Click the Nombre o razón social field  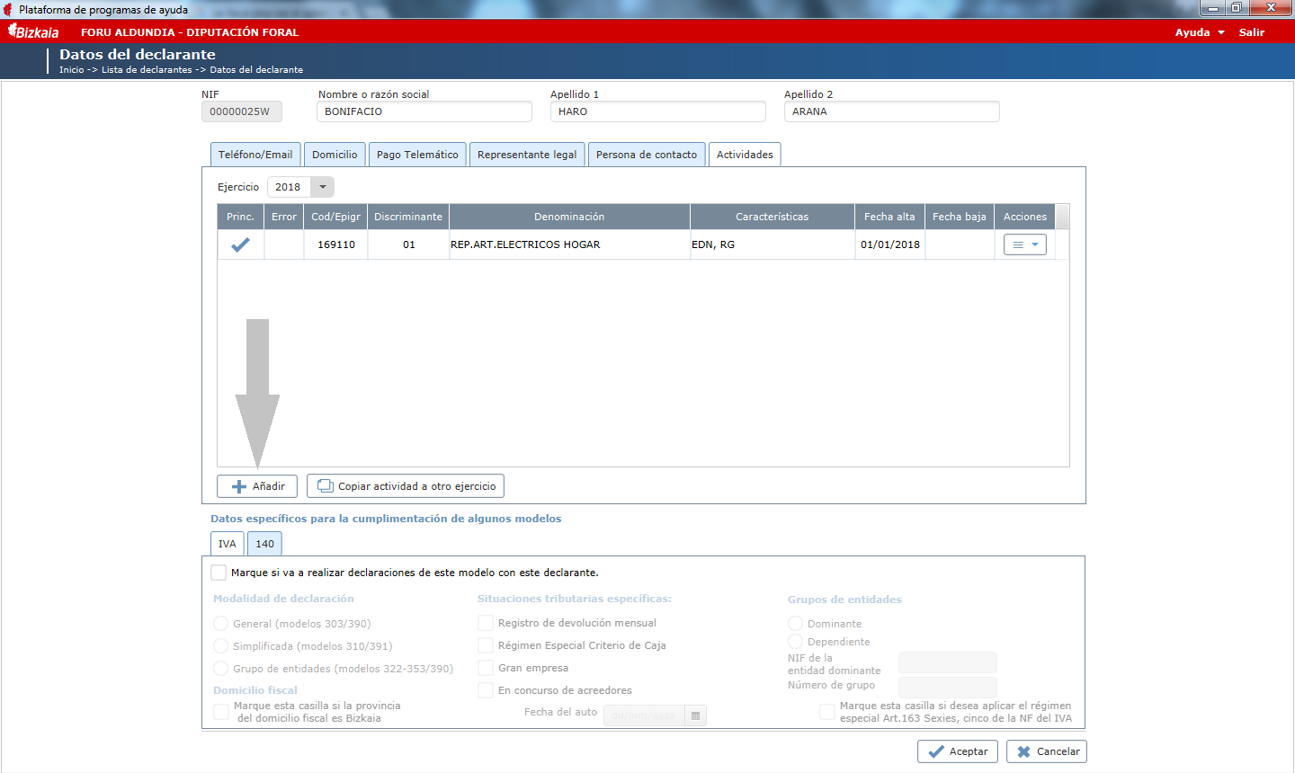pos(424,111)
